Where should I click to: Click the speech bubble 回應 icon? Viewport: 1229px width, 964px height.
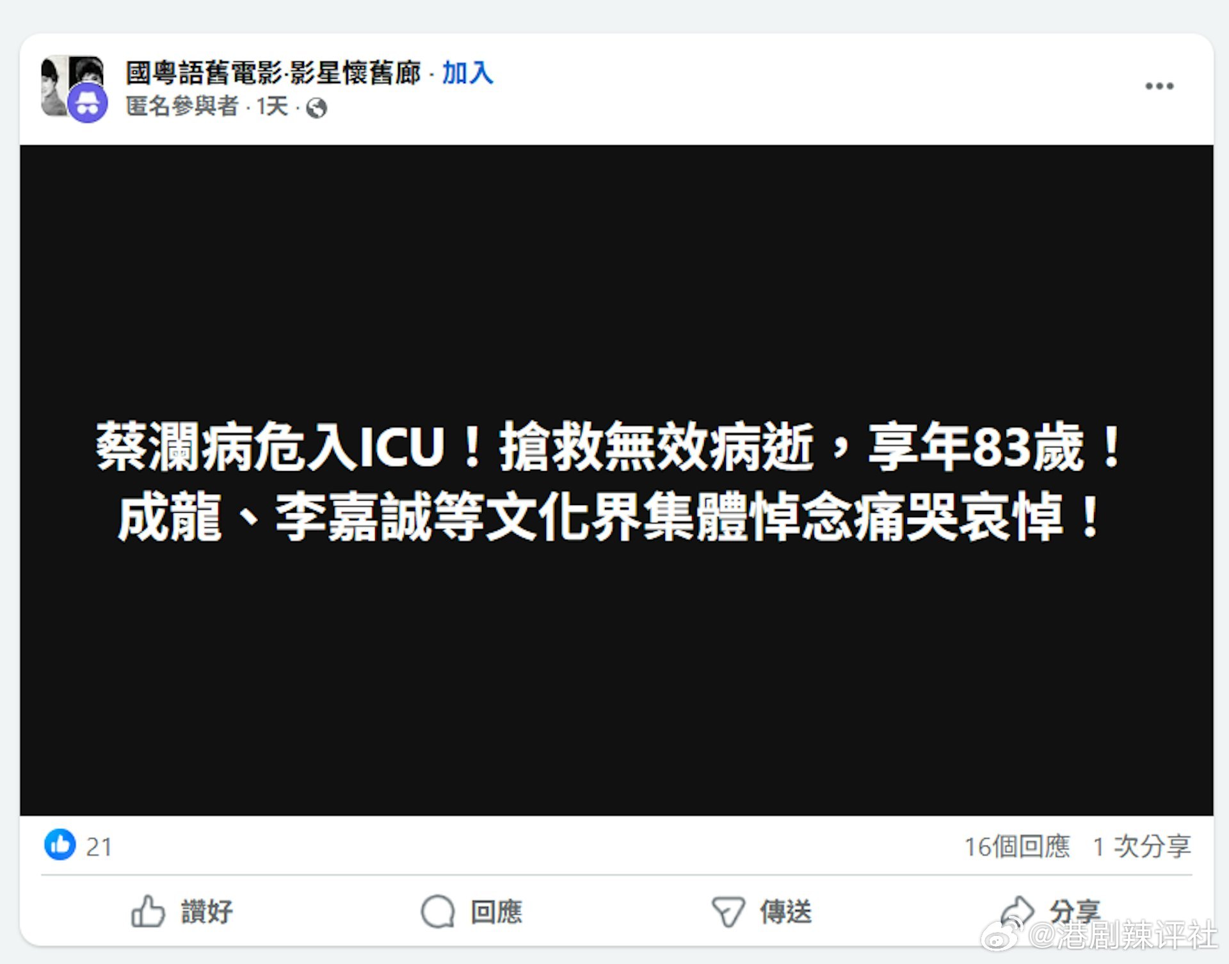point(438,912)
